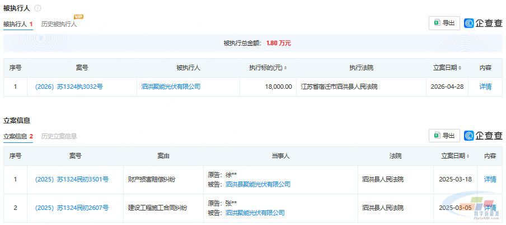Click 执行法院 column header
This screenshot has height=225, width=506.
361,68
